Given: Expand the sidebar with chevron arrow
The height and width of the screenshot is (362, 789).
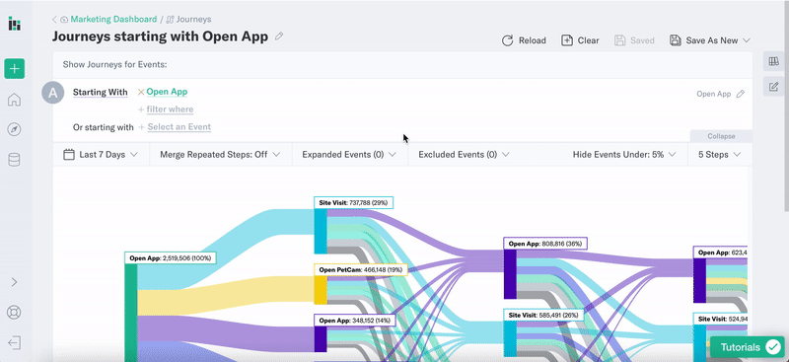Looking at the screenshot, I should pyautogui.click(x=14, y=282).
